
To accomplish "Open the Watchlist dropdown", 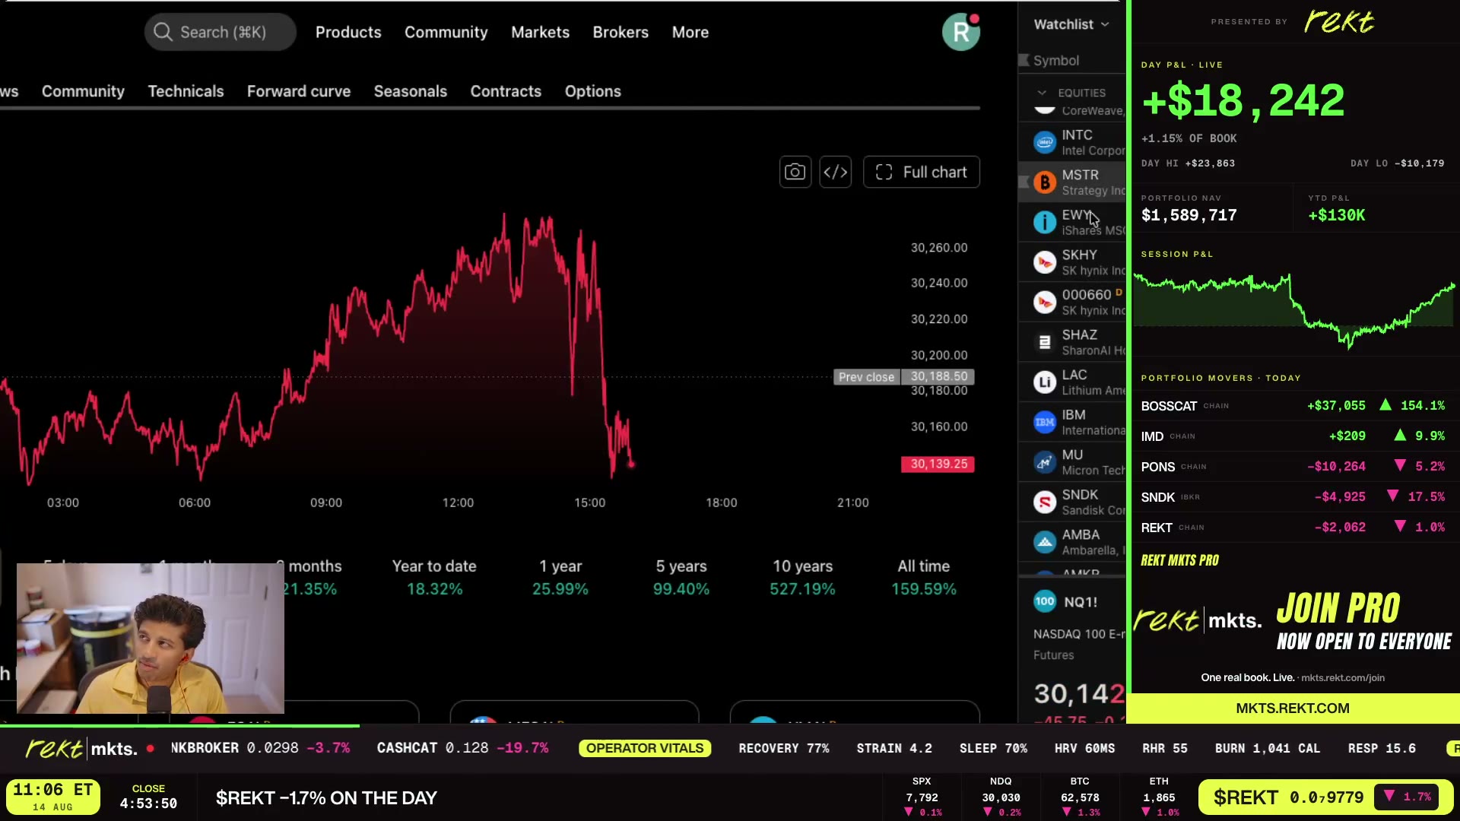I will click(x=1071, y=24).
